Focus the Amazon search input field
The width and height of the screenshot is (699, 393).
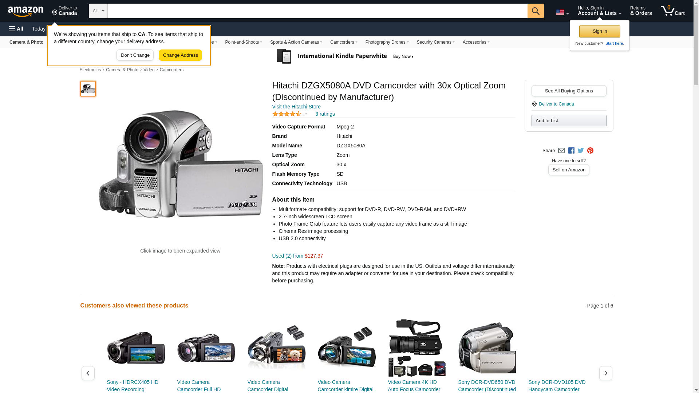[x=317, y=11]
